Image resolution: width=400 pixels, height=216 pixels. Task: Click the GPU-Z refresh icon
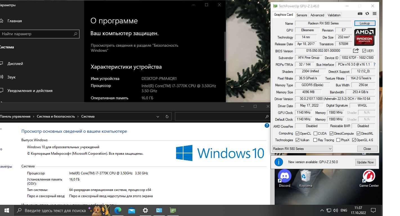pos(367,13)
